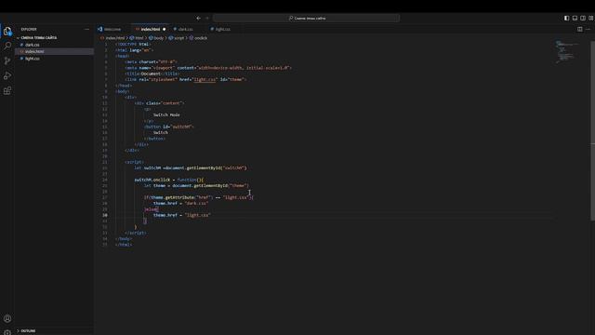Image resolution: width=595 pixels, height=335 pixels.
Task: Click the button id="switchM" line
Action: [x=169, y=127]
